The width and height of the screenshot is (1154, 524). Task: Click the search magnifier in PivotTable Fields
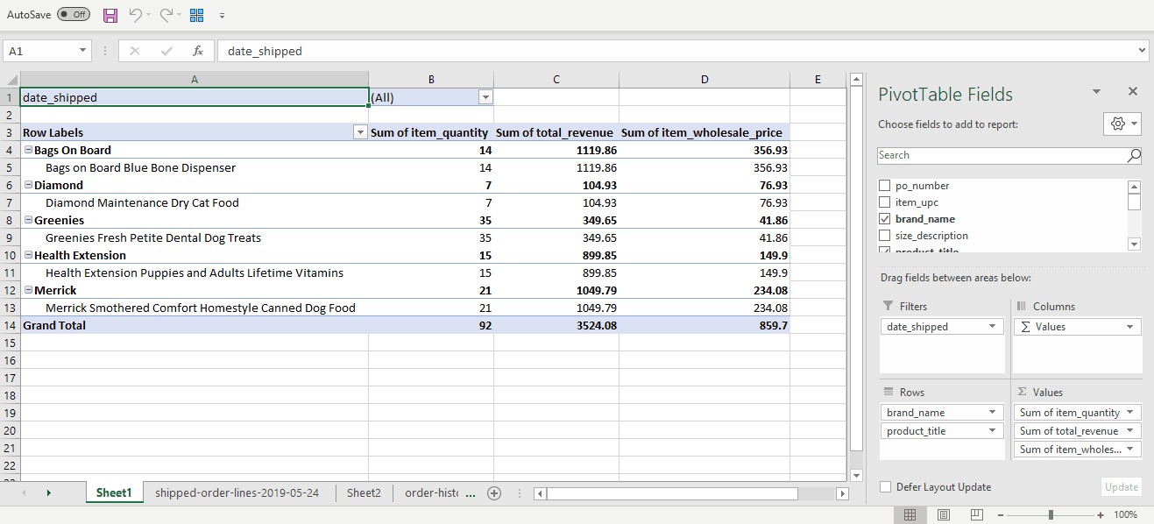[1136, 155]
